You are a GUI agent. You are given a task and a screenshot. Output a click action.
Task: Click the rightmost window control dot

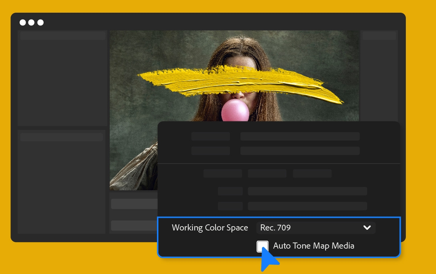[40, 22]
